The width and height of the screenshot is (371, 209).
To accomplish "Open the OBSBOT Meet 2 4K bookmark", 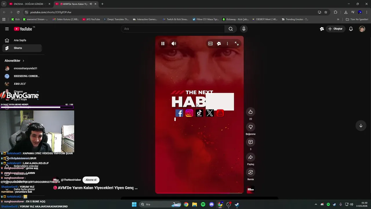I will [265, 19].
